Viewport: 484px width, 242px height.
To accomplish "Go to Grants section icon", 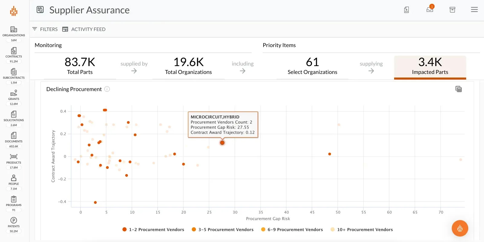I will pos(14,93).
